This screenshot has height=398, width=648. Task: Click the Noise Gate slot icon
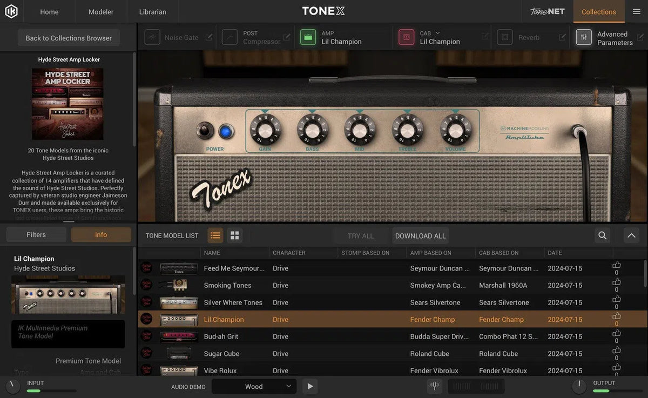tap(152, 37)
